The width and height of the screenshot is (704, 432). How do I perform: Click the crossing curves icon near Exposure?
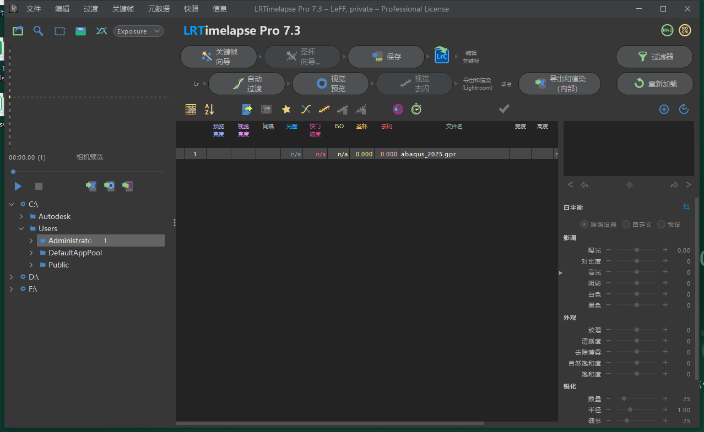point(101,31)
